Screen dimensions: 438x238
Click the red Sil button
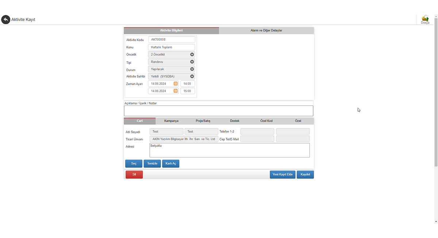click(134, 175)
